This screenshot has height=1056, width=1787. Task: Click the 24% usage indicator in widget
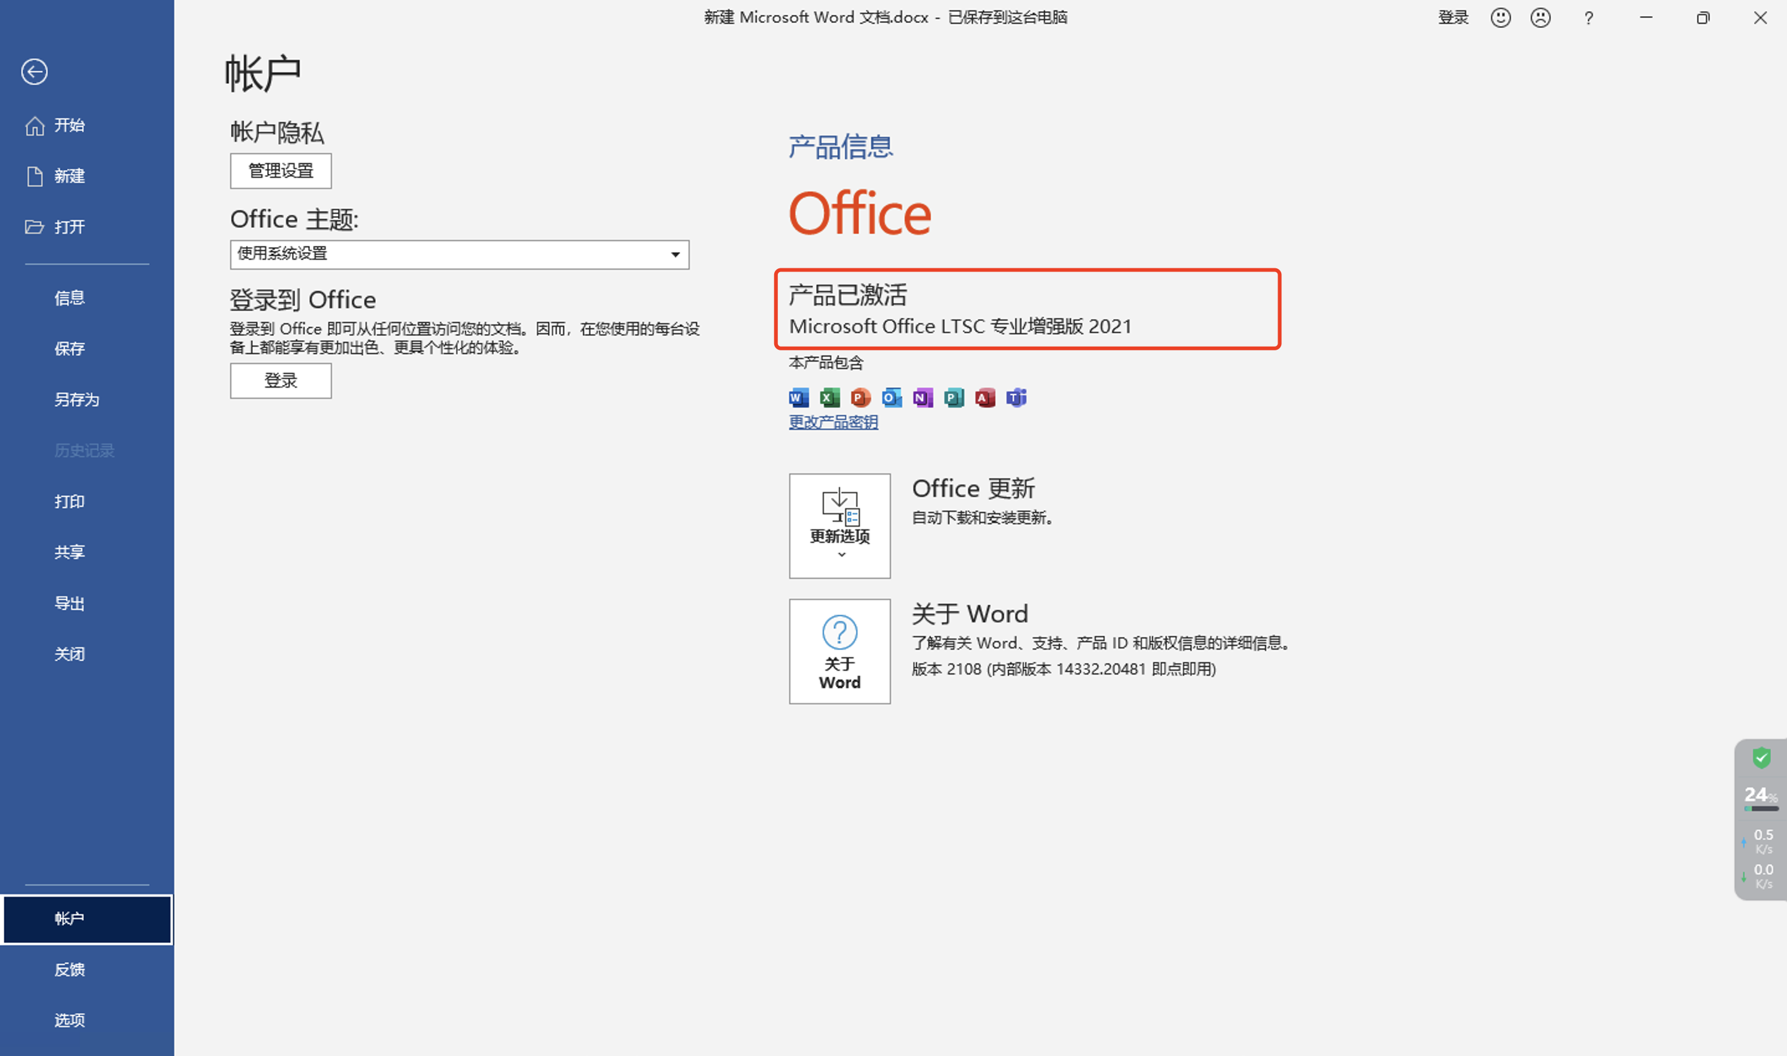tap(1761, 797)
